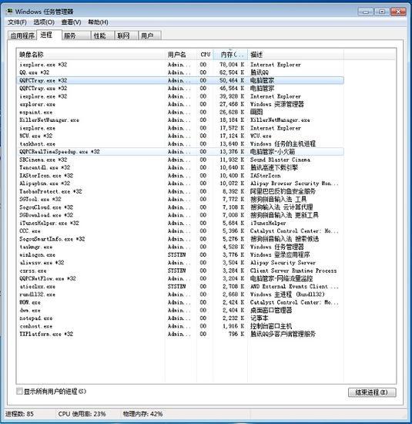Image resolution: width=412 pixels, height=424 pixels.
Task: Select the QQ.exe *32 process row
Action: tap(180, 72)
